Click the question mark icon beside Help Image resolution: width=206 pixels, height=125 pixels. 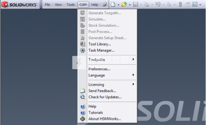coord(82,106)
